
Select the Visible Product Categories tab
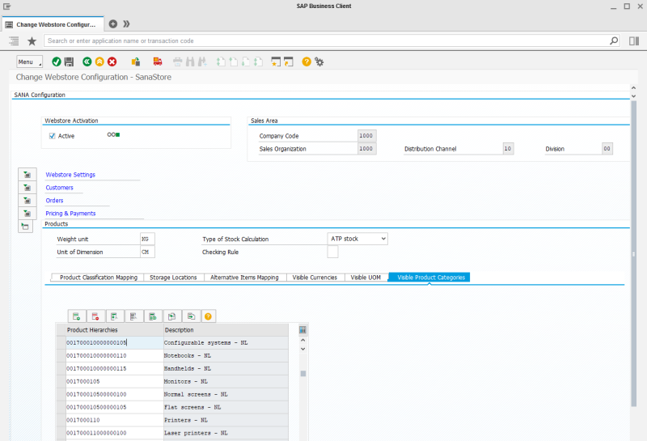(429, 278)
